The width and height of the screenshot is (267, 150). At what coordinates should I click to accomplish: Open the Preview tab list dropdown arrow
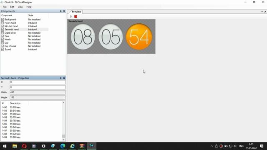point(262,12)
